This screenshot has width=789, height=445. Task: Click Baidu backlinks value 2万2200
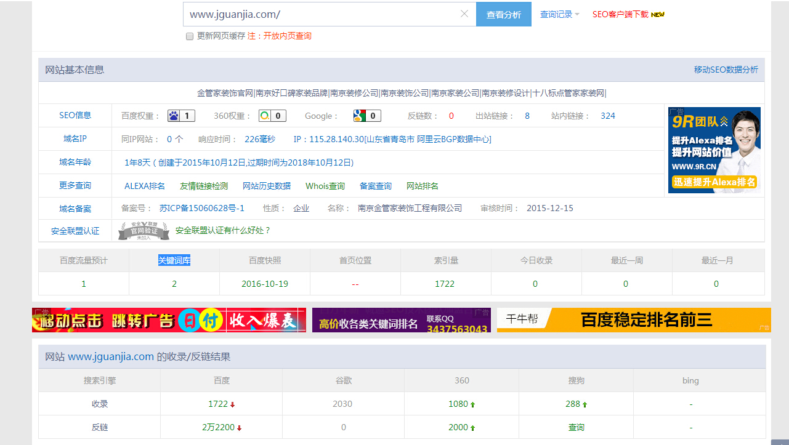click(x=218, y=427)
